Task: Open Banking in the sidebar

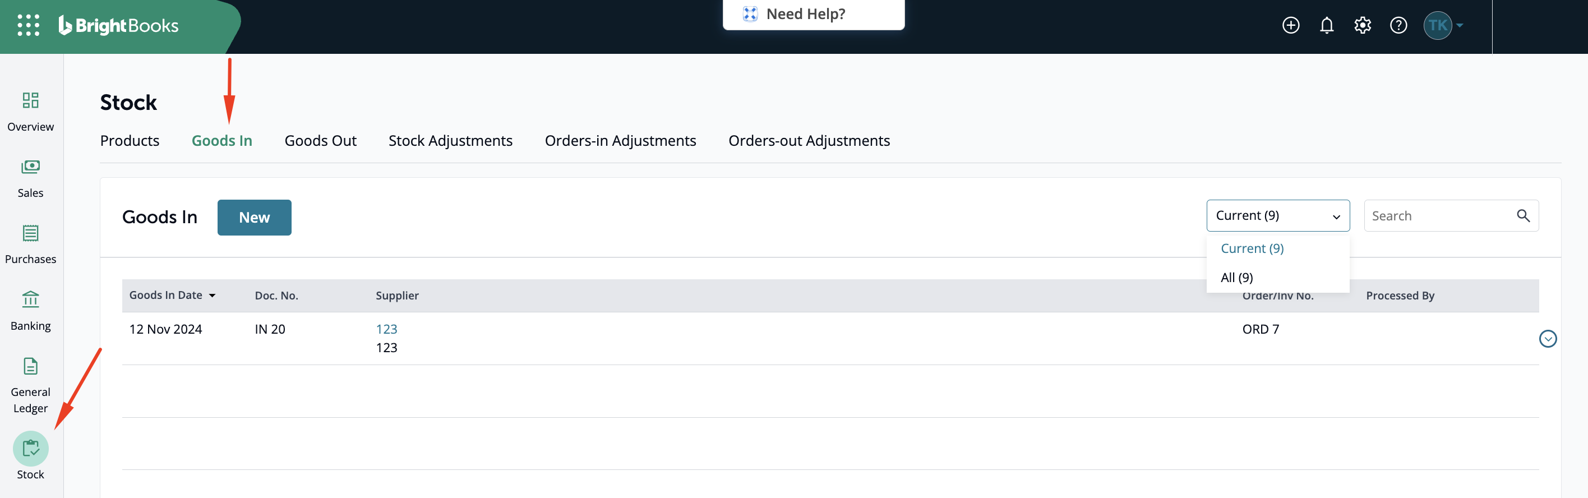Action: [30, 311]
